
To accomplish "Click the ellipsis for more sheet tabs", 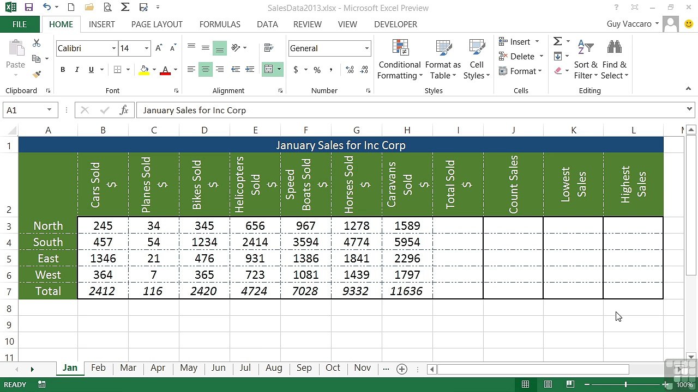I will (x=386, y=369).
